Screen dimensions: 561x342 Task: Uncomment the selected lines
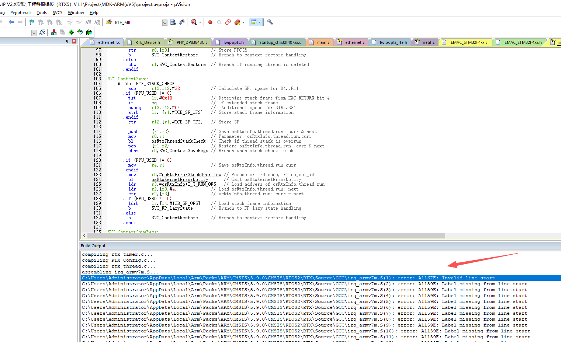[x=97, y=22]
